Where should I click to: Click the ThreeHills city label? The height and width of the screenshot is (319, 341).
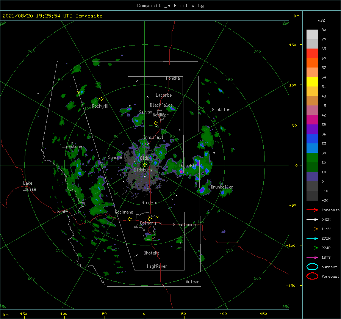[190, 166]
